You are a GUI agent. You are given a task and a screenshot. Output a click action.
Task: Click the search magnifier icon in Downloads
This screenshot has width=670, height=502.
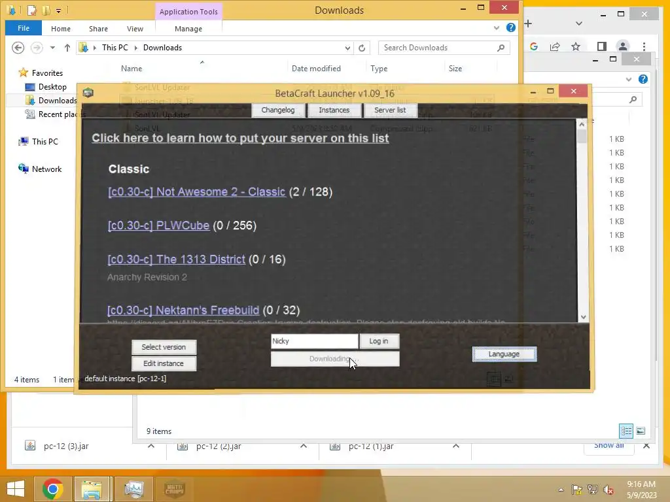tap(501, 48)
